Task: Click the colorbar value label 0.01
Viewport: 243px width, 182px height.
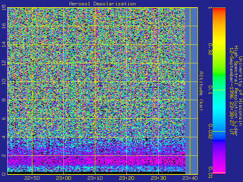Action: pyautogui.click(x=210, y=173)
